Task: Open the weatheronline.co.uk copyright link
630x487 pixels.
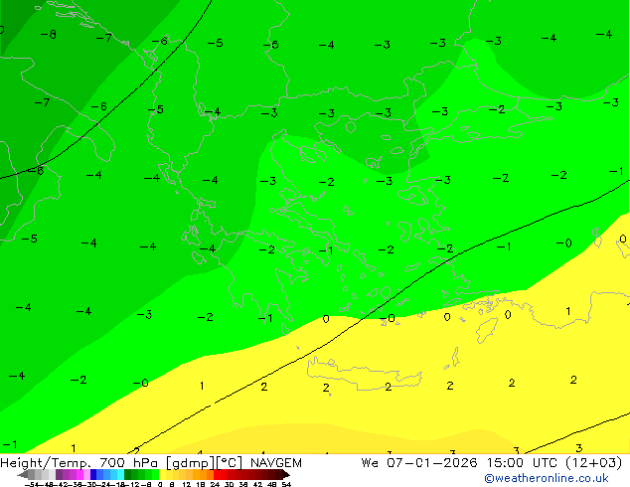Action: coord(547,478)
